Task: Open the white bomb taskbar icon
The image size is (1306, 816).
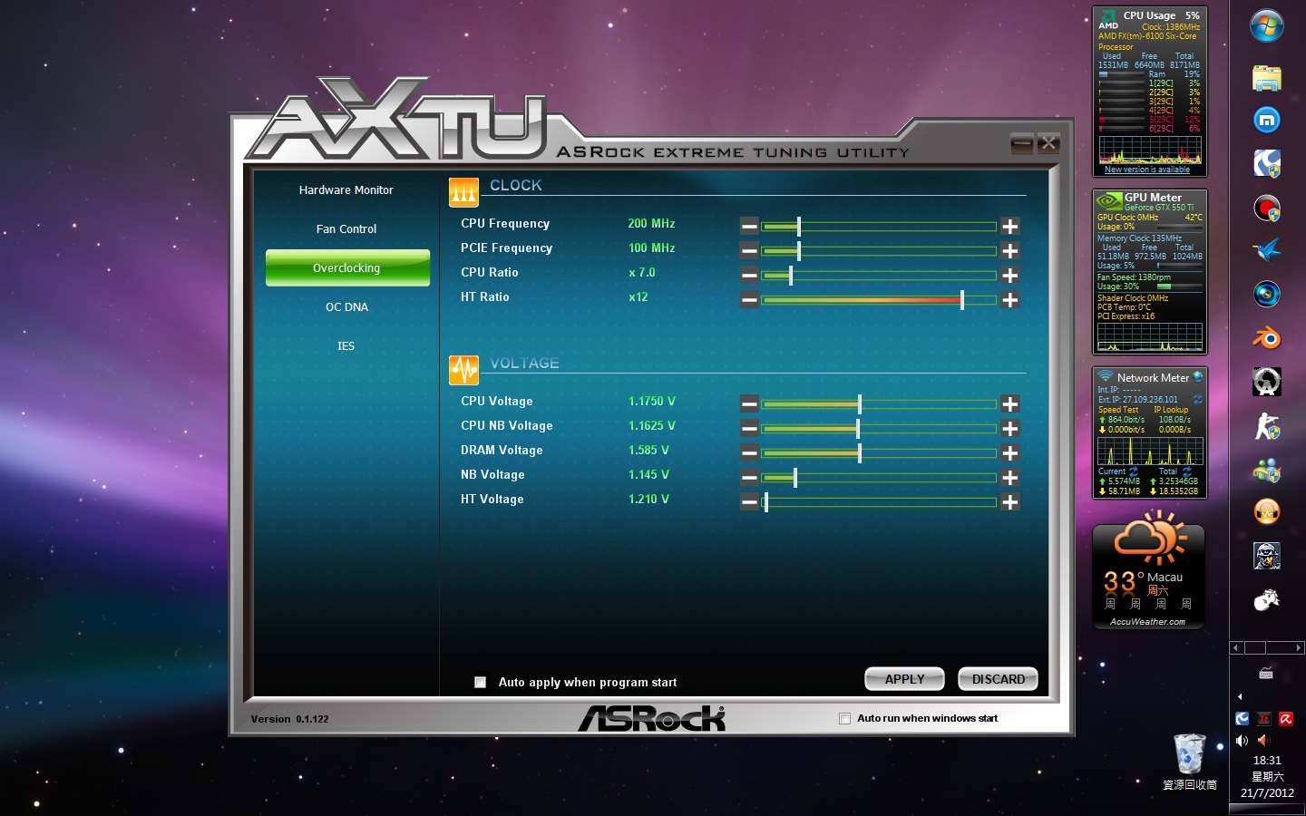Action: (1267, 600)
